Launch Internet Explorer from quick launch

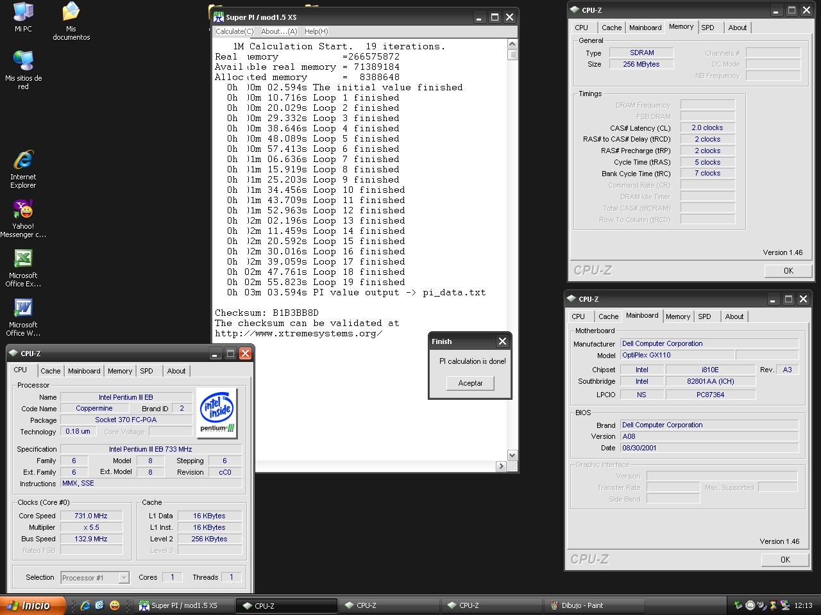click(85, 605)
